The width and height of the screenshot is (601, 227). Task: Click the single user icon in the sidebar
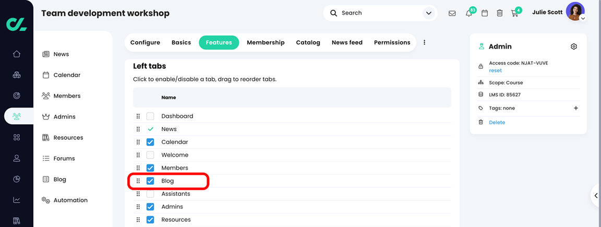tap(17, 158)
